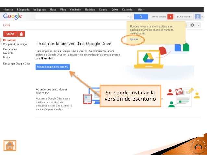Open Destacados in the sidebar
This screenshot has width=207, height=155.
point(10,49)
